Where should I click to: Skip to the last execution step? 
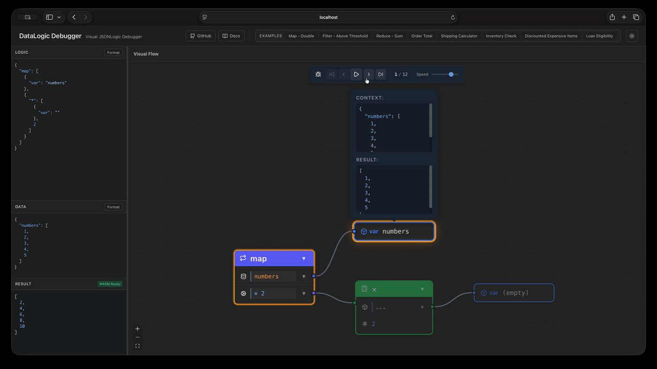pos(381,74)
